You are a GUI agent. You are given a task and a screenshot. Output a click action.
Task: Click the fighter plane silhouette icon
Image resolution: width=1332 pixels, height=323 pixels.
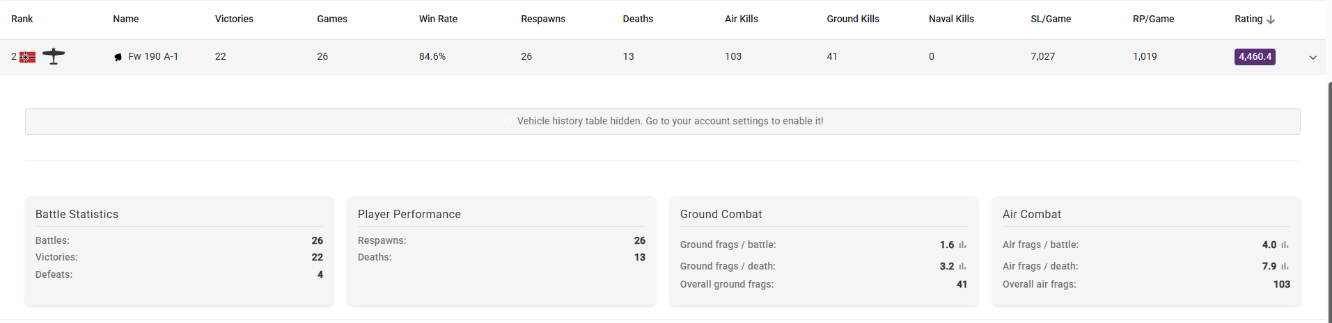tap(54, 56)
